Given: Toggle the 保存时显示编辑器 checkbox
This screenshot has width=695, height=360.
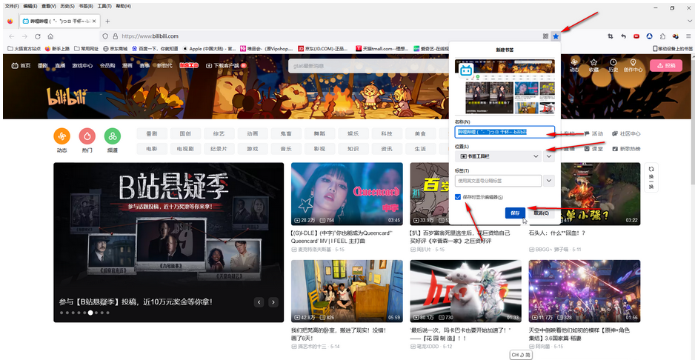Looking at the screenshot, I should click(459, 197).
